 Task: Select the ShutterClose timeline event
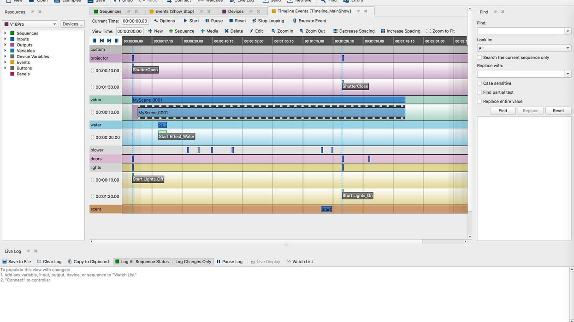coord(355,86)
